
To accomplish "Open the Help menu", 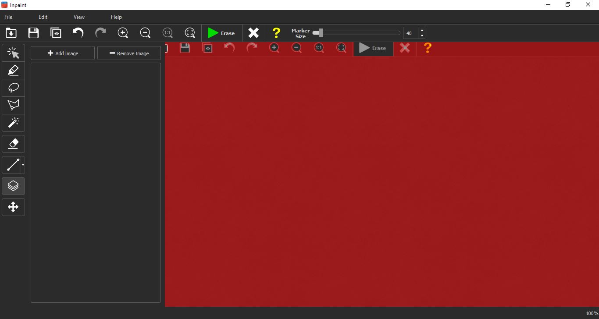I will coord(116,17).
